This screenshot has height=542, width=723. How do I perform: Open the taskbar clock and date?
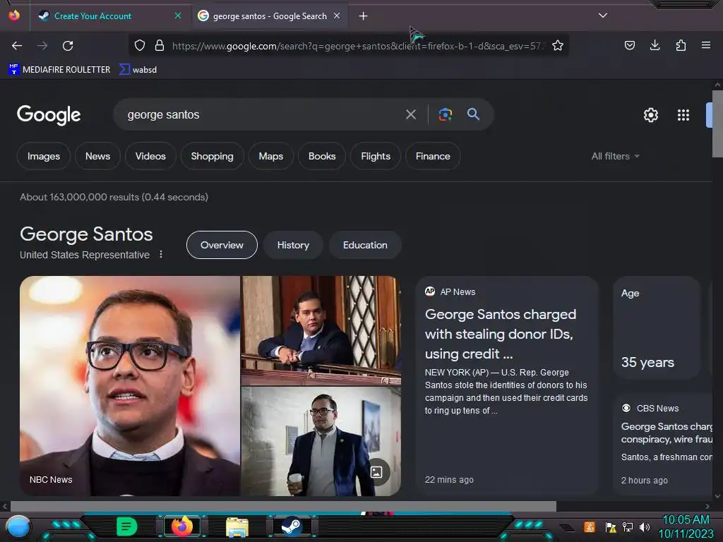(686, 526)
